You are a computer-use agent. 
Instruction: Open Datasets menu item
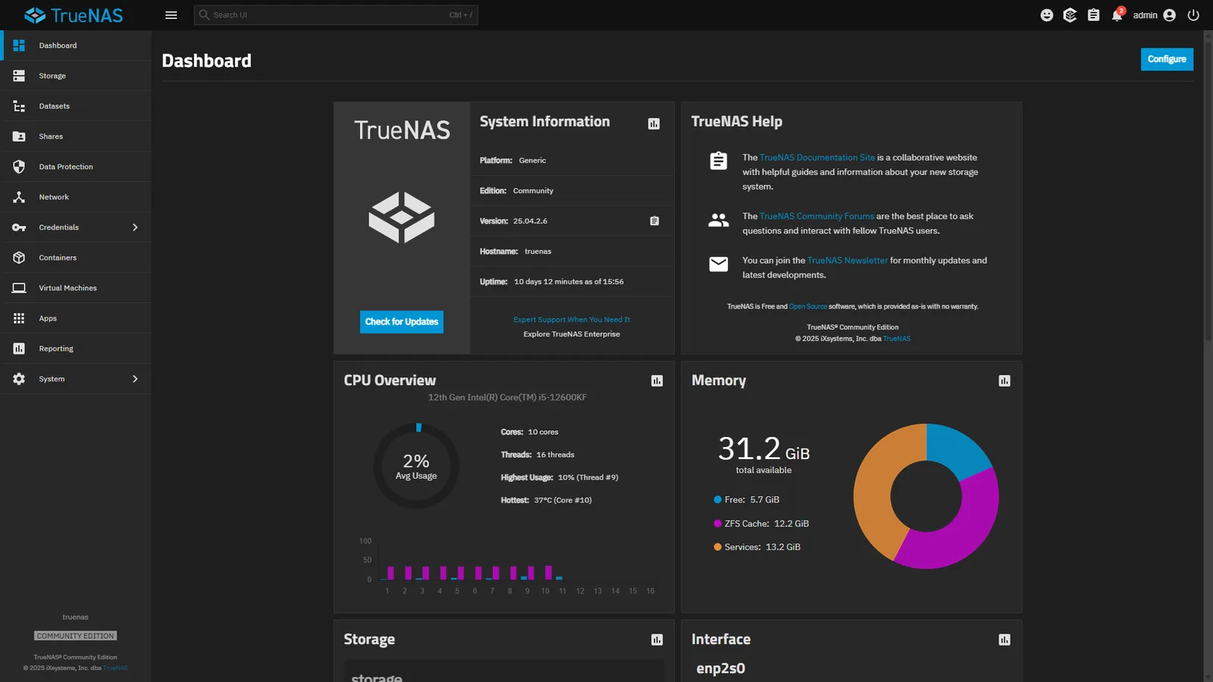76,106
